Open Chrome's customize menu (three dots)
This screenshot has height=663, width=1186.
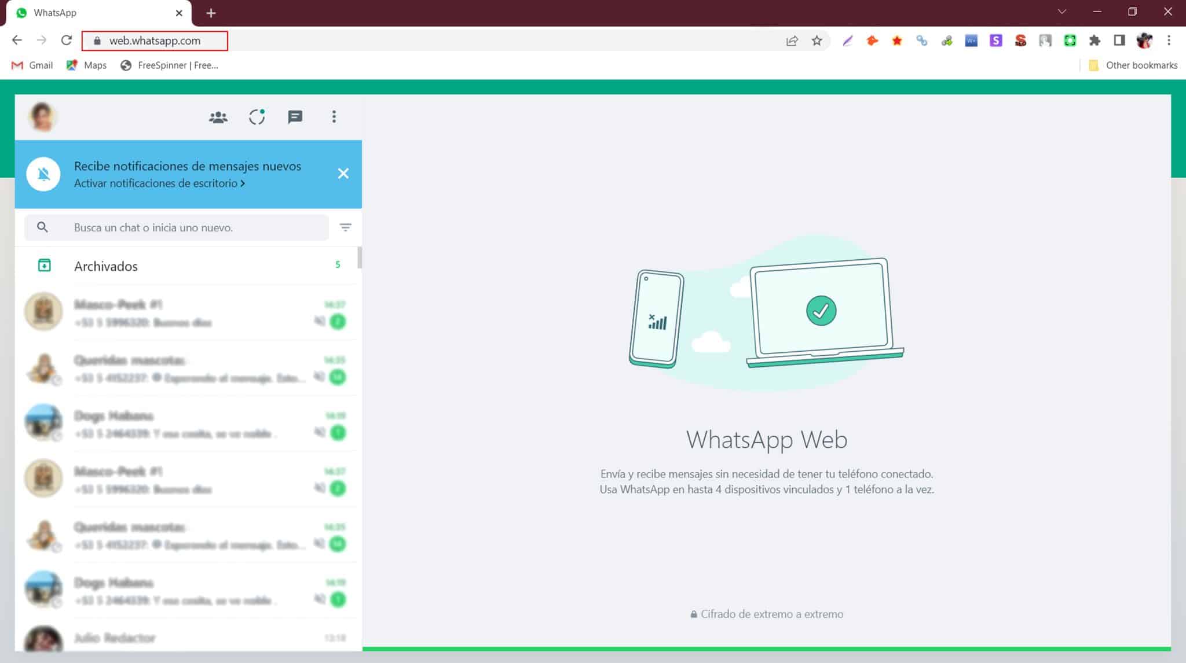coord(1169,40)
